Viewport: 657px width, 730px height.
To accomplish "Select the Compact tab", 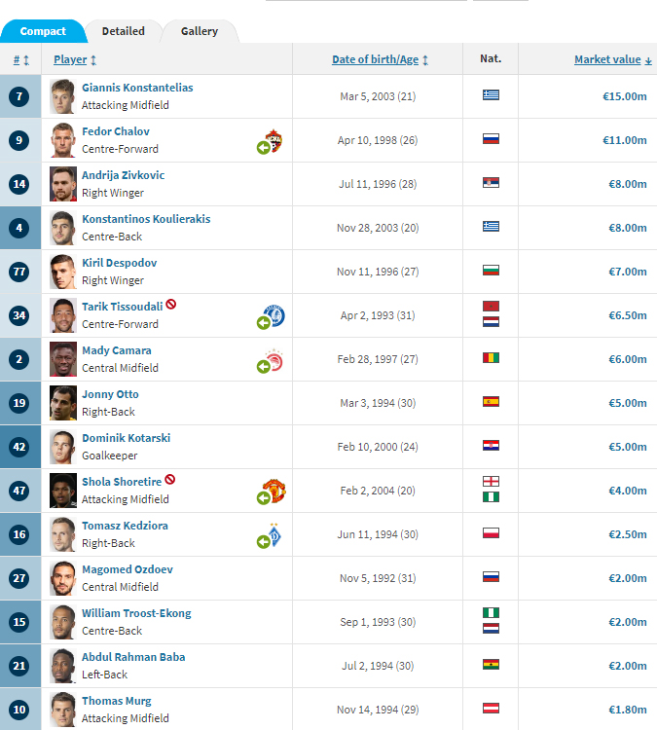I will (x=43, y=31).
